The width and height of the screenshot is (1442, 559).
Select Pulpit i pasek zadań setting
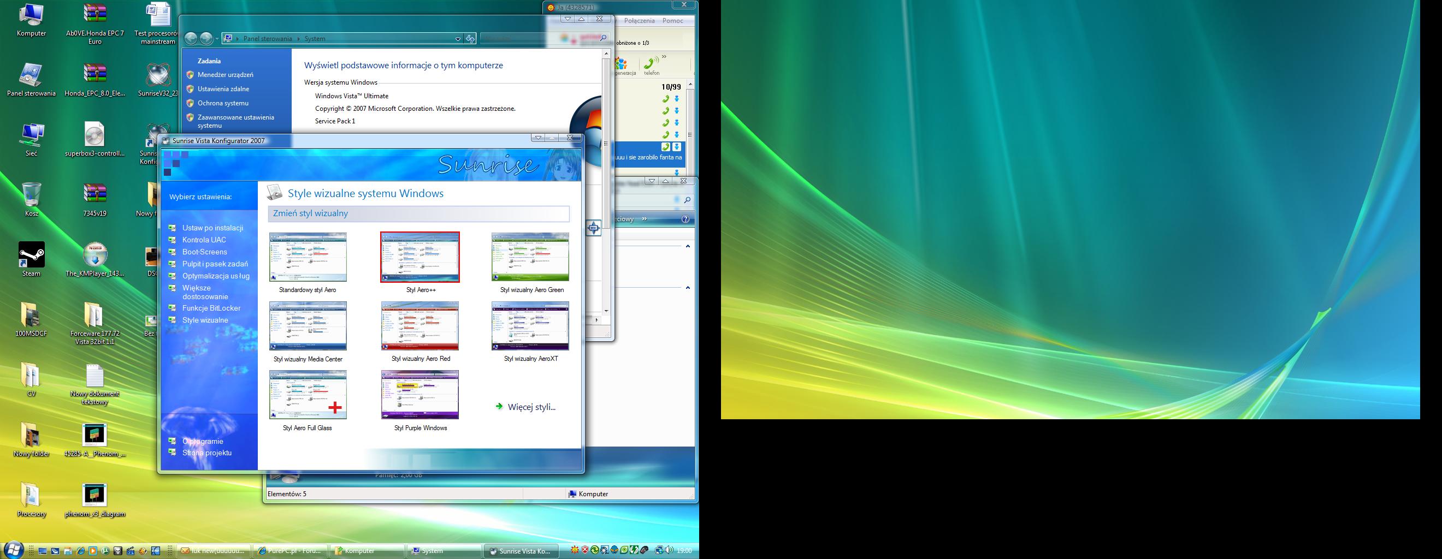(215, 264)
